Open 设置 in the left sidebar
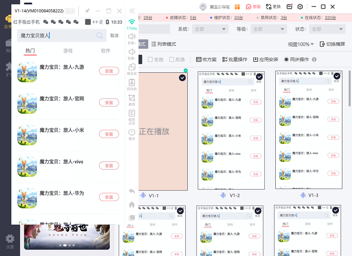Screen dimensions: 352x256 pos(10,241)
